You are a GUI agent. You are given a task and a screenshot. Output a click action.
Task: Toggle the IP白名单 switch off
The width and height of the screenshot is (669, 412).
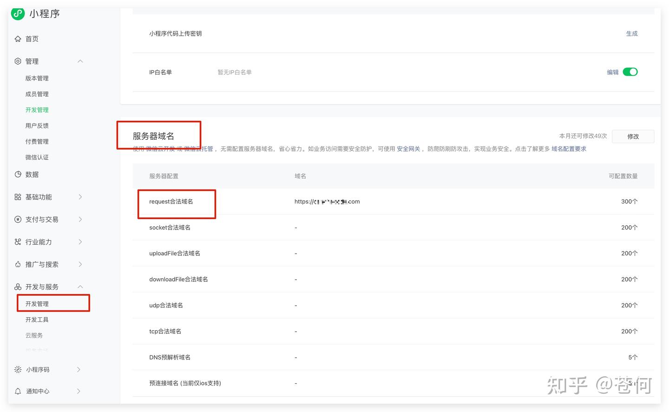(630, 72)
